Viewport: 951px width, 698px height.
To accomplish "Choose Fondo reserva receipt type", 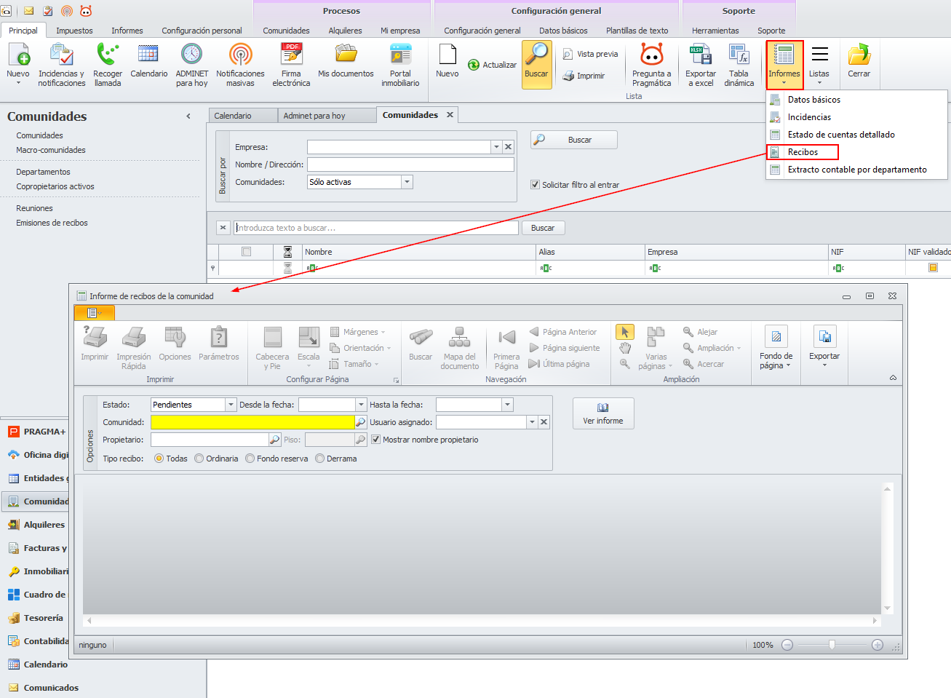I will pos(250,459).
